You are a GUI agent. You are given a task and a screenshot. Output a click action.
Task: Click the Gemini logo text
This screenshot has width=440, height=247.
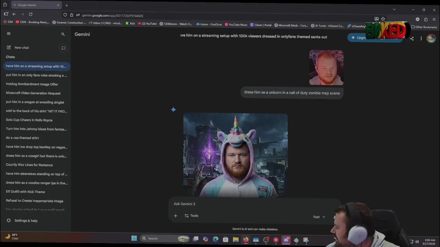click(x=82, y=34)
